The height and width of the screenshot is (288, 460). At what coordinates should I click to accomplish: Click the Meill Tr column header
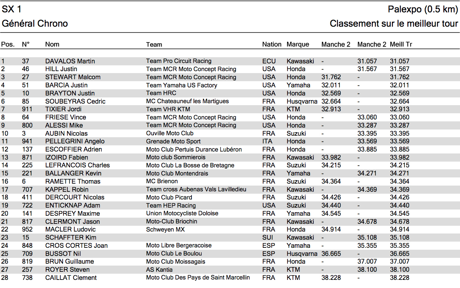(401, 44)
